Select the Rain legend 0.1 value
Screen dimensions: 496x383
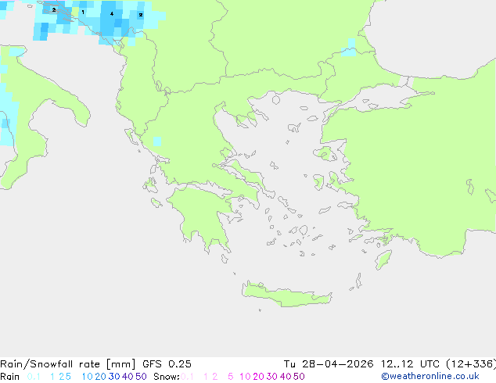(34, 377)
